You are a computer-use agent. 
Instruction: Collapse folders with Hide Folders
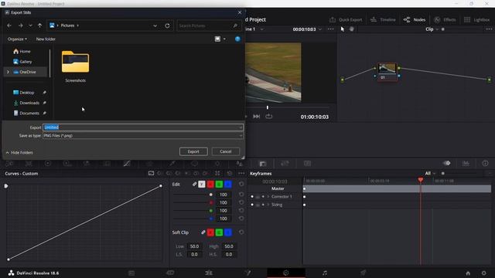(19, 153)
